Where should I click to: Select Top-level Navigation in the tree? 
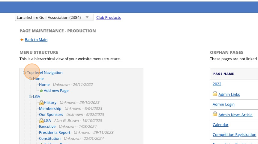point(45,73)
